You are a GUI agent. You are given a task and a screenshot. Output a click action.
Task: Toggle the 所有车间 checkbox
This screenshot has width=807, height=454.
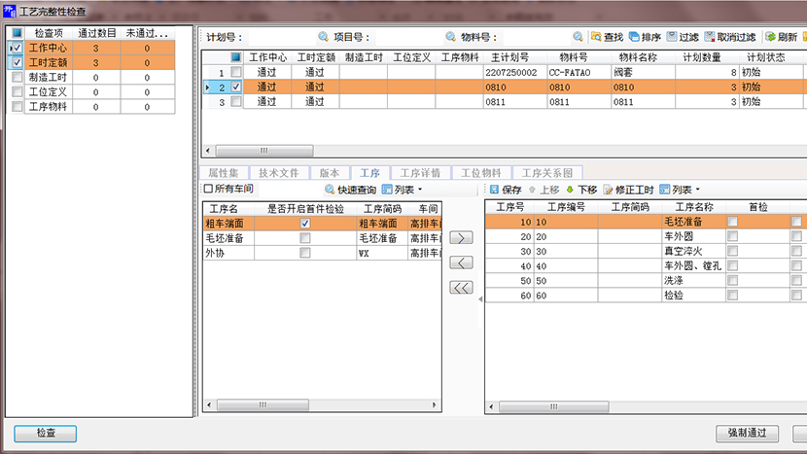[208, 189]
